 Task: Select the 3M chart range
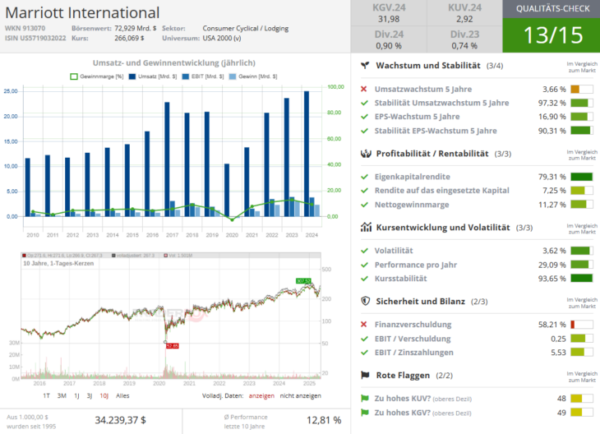pyautogui.click(x=62, y=395)
